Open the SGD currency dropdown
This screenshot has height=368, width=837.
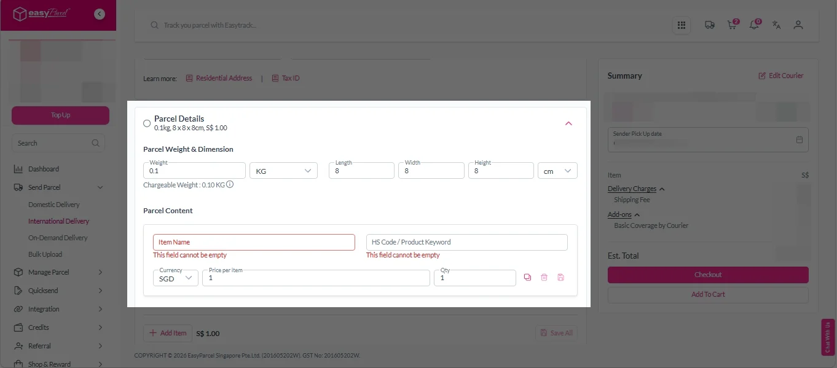[x=175, y=278]
